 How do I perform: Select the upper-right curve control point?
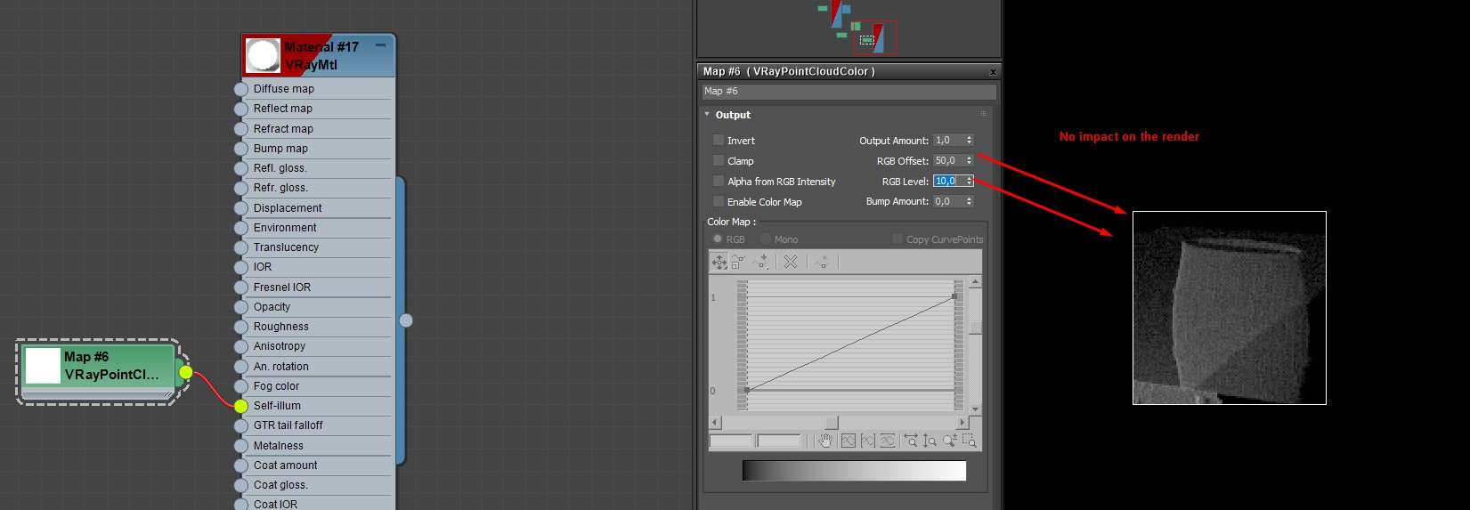coord(954,296)
